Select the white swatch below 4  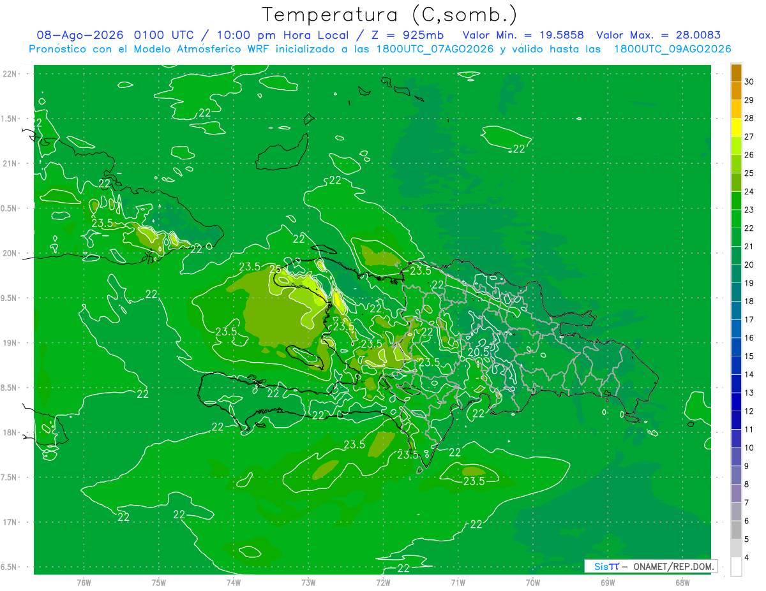[736, 567]
